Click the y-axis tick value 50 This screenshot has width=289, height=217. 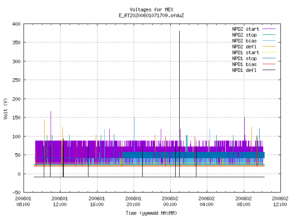click(x=18, y=155)
